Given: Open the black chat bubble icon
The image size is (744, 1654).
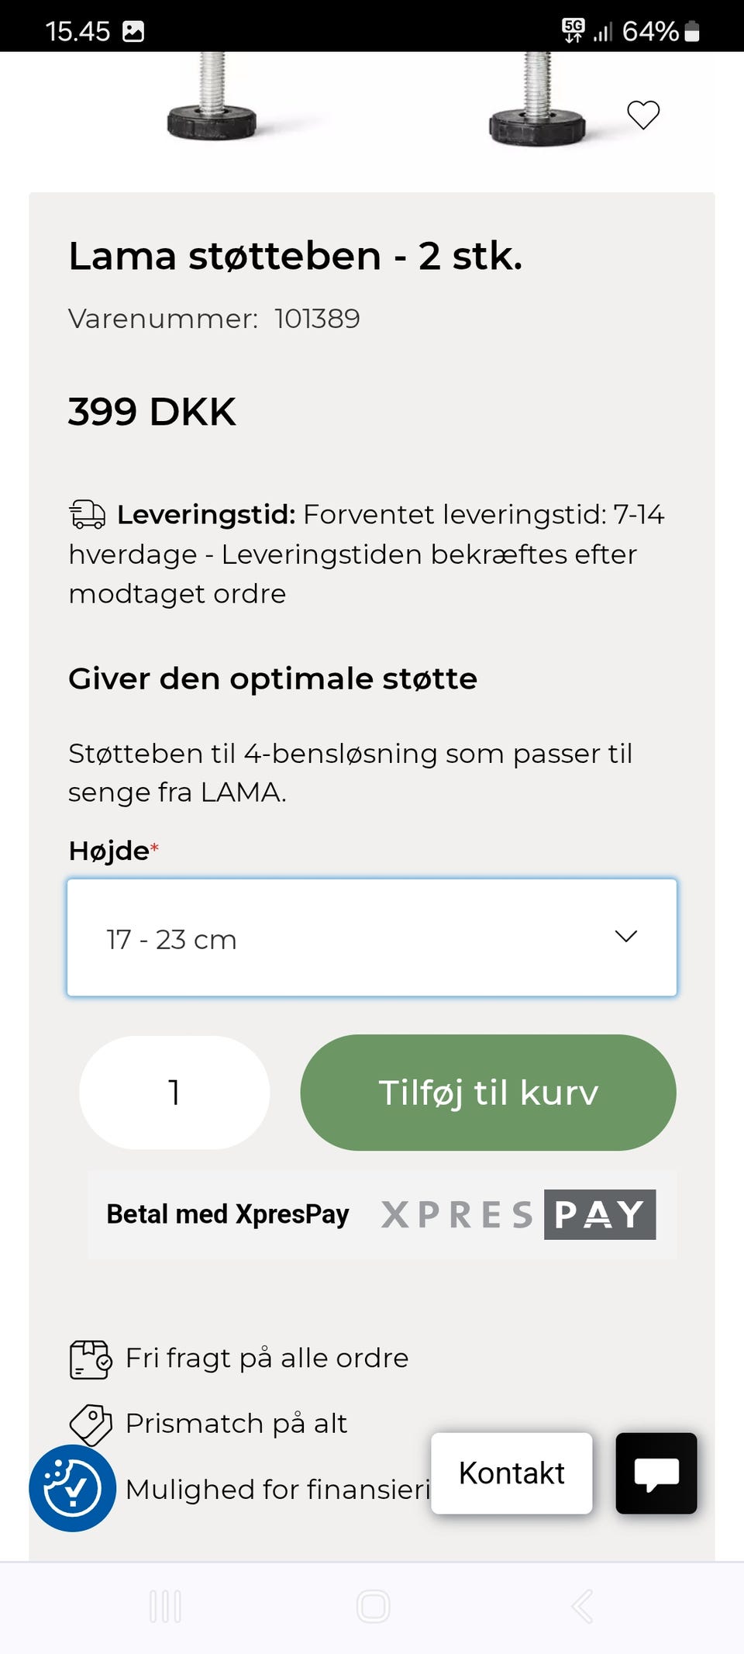Looking at the screenshot, I should tap(656, 1473).
